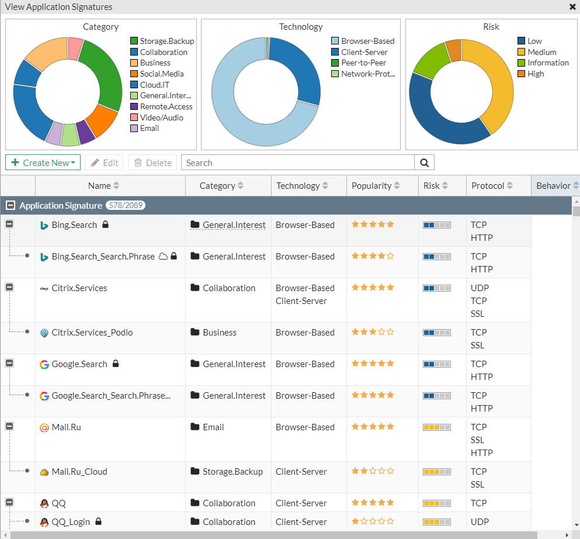580x539 pixels.
Task: Click the QQ penguin icon
Action: point(44,503)
